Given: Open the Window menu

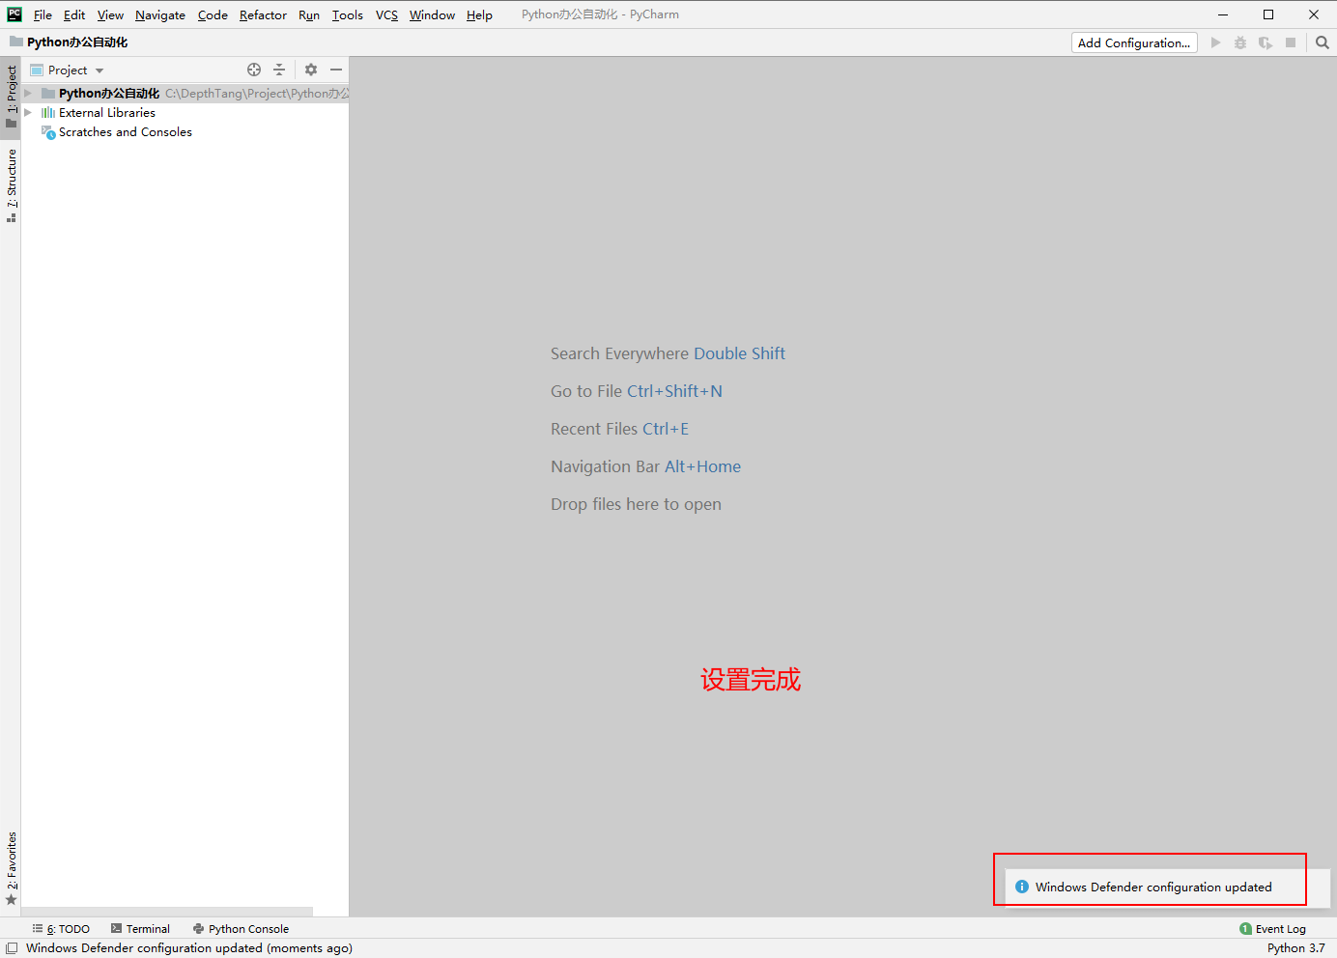Looking at the screenshot, I should coord(432,14).
